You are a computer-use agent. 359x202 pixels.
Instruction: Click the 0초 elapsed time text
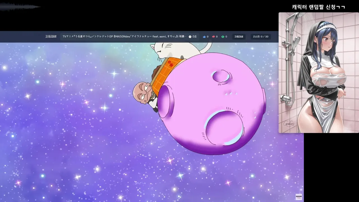click(x=195, y=37)
